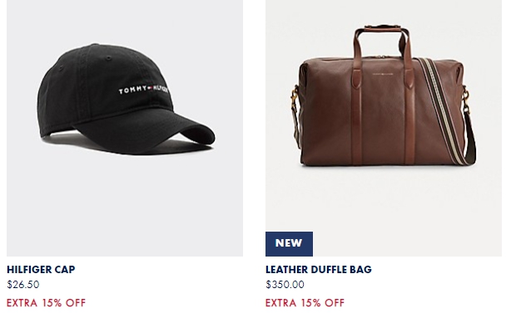Open the black Hilfiger cap product image
Viewport: 511px width, 313px height.
pyautogui.click(x=125, y=128)
